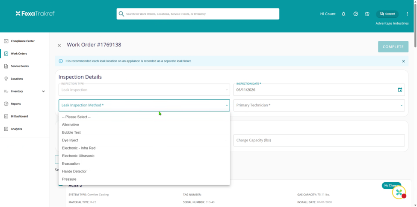Viewport: 417px width, 207px height.
Task: Click the Analytics sidebar icon
Action: [x=6, y=129]
